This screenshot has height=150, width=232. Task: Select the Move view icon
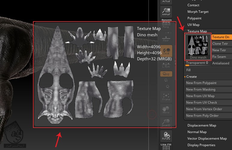(x=166, y=109)
